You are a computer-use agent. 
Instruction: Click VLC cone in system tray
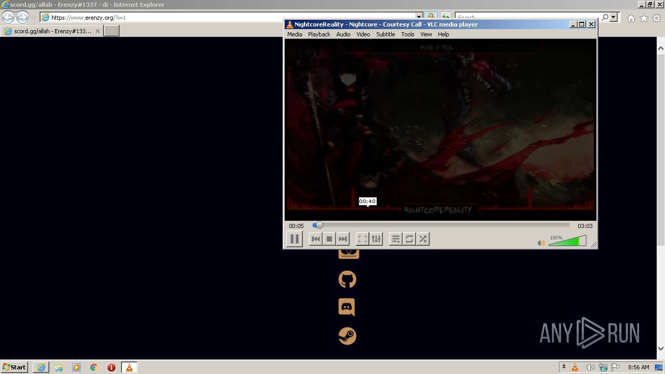(x=575, y=367)
